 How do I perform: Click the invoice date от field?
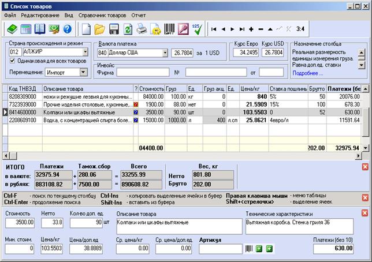(x=271, y=72)
